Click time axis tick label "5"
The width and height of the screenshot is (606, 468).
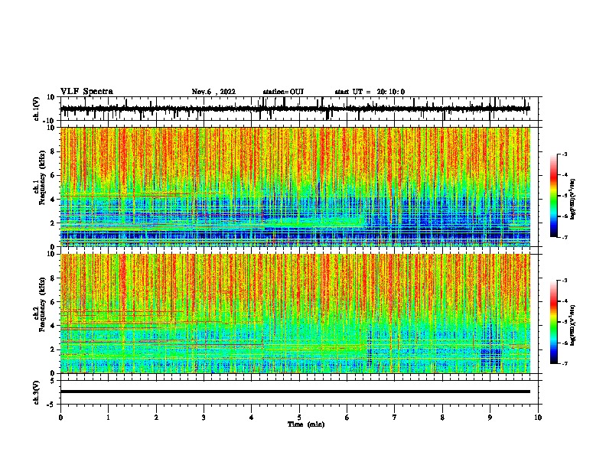[x=299, y=418]
